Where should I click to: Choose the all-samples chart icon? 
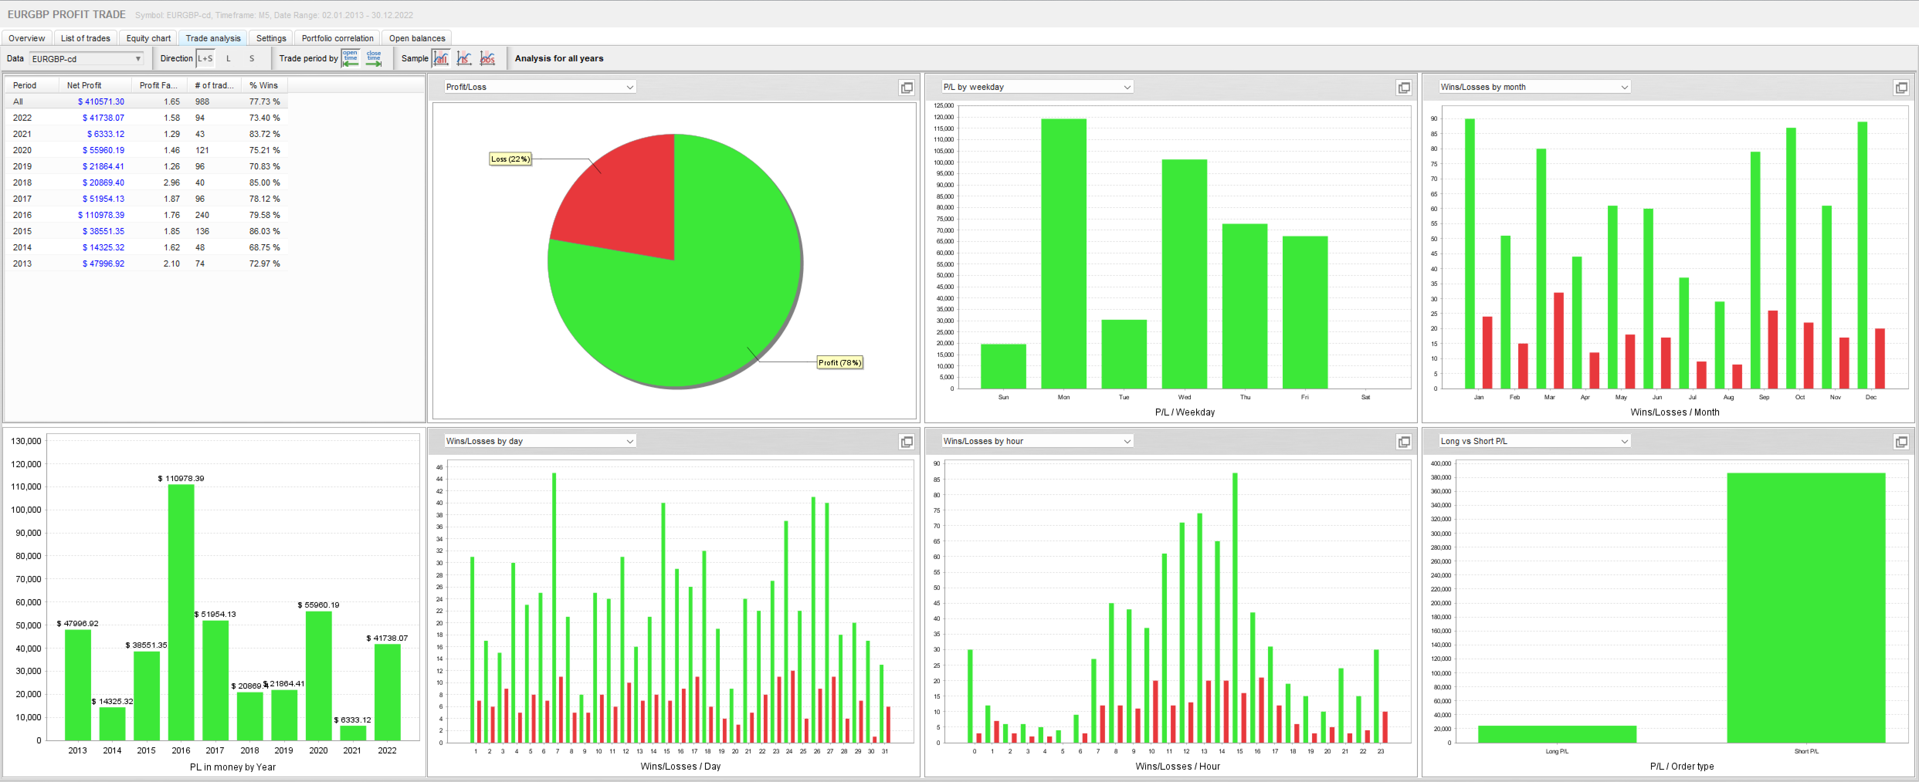click(441, 58)
